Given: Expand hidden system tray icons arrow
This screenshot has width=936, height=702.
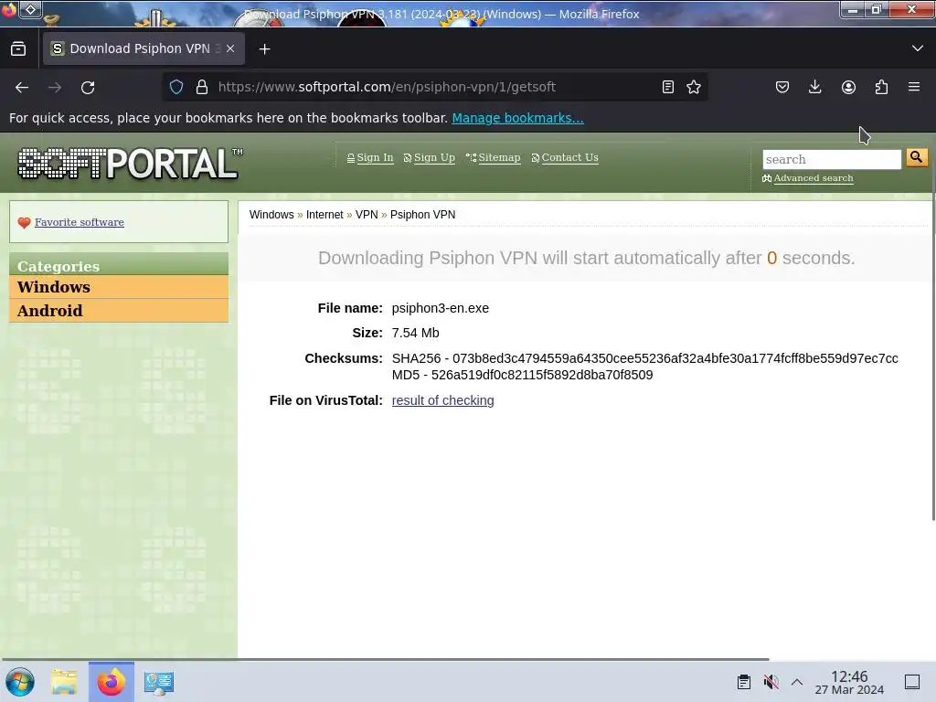Looking at the screenshot, I should (797, 682).
